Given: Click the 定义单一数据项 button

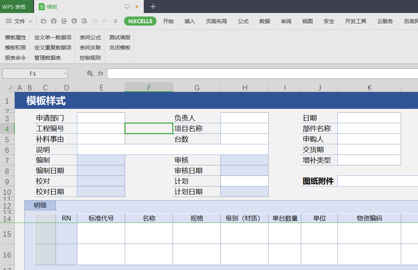Looking at the screenshot, I should 53,37.
